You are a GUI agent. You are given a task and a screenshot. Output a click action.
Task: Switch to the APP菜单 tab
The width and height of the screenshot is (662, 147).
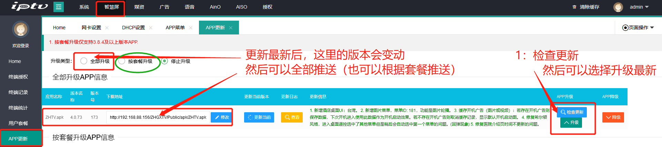pyautogui.click(x=175, y=28)
